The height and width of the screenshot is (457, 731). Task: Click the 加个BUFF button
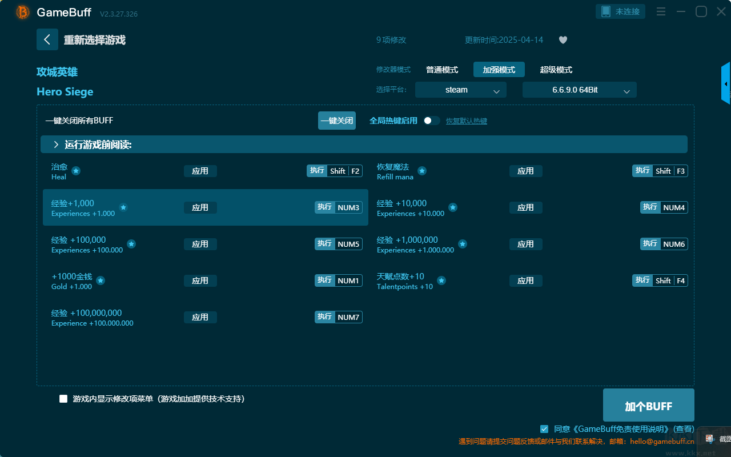click(x=649, y=406)
